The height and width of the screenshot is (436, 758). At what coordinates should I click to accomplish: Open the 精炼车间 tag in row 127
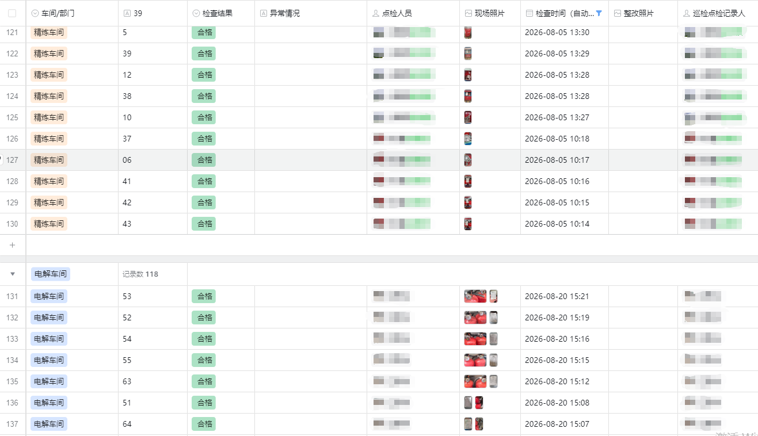pyautogui.click(x=49, y=160)
